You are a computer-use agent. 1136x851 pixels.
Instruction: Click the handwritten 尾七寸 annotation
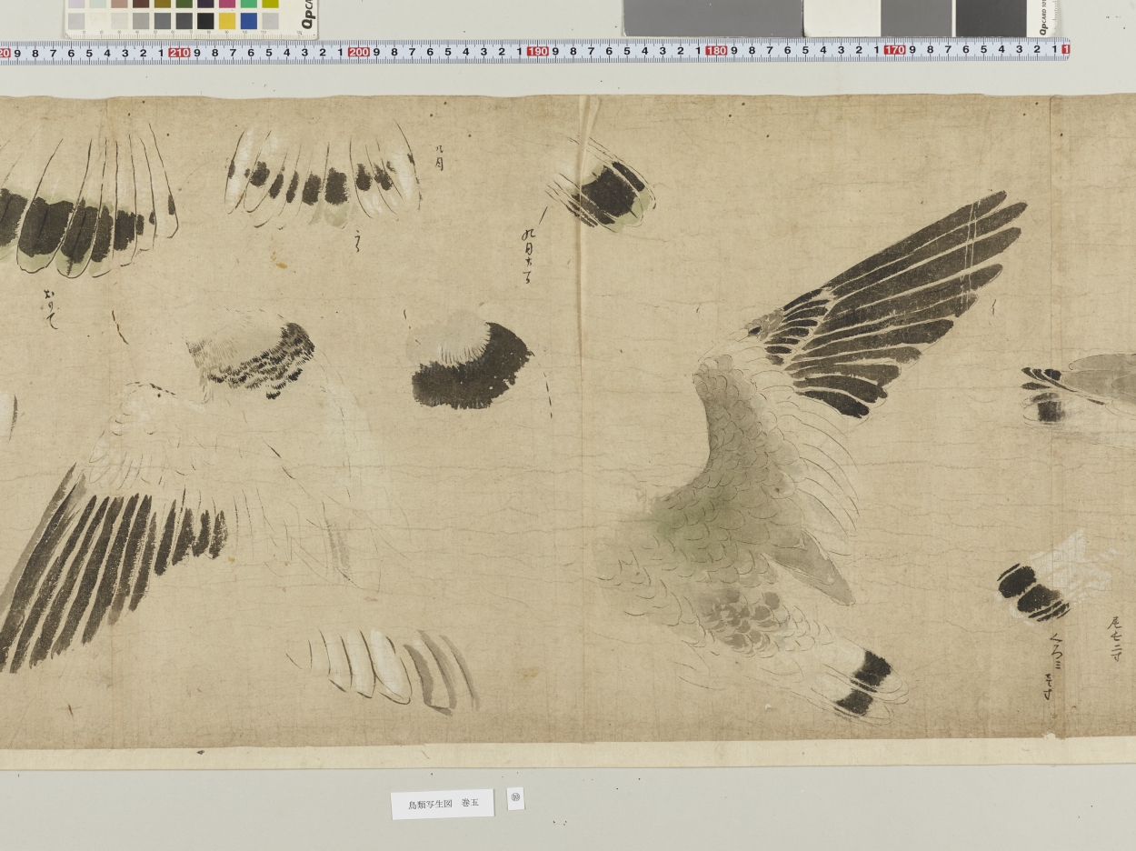coord(1115,637)
